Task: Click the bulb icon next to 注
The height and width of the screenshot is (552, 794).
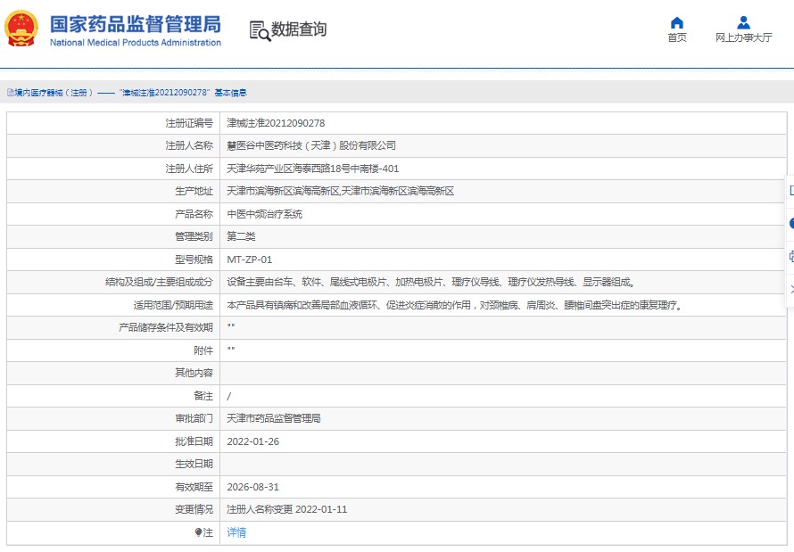Action: [198, 532]
